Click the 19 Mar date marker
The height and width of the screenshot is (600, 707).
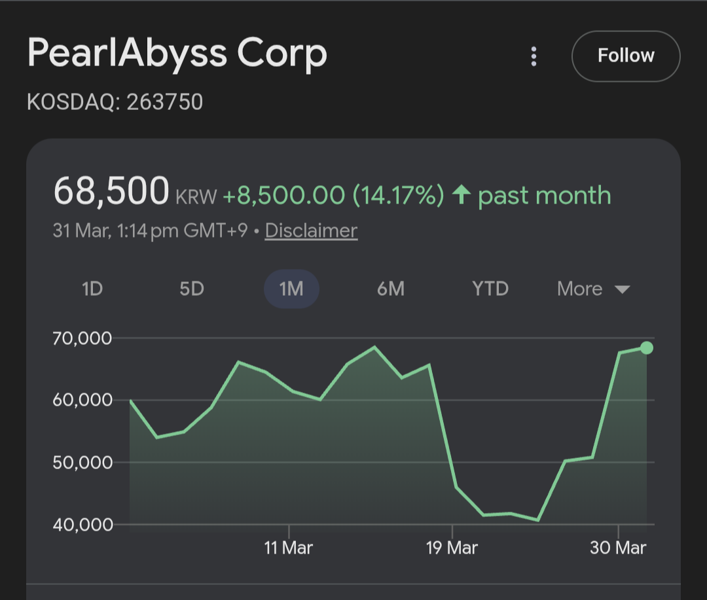(452, 547)
